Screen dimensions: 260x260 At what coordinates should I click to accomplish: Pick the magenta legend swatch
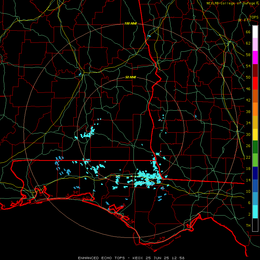[255, 57]
